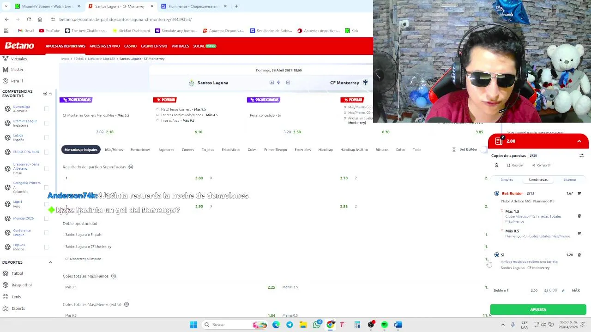Click the lightning icon beside Santos Laguna
Screen dimensions: 591x332
click(x=278, y=83)
